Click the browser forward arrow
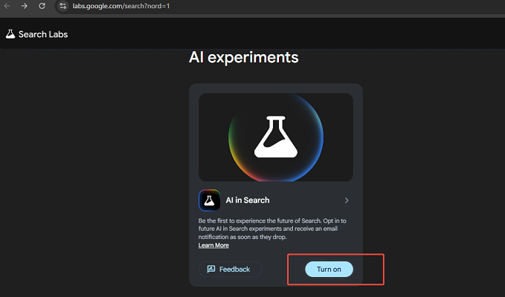Image resolution: width=505 pixels, height=297 pixels. click(x=25, y=6)
